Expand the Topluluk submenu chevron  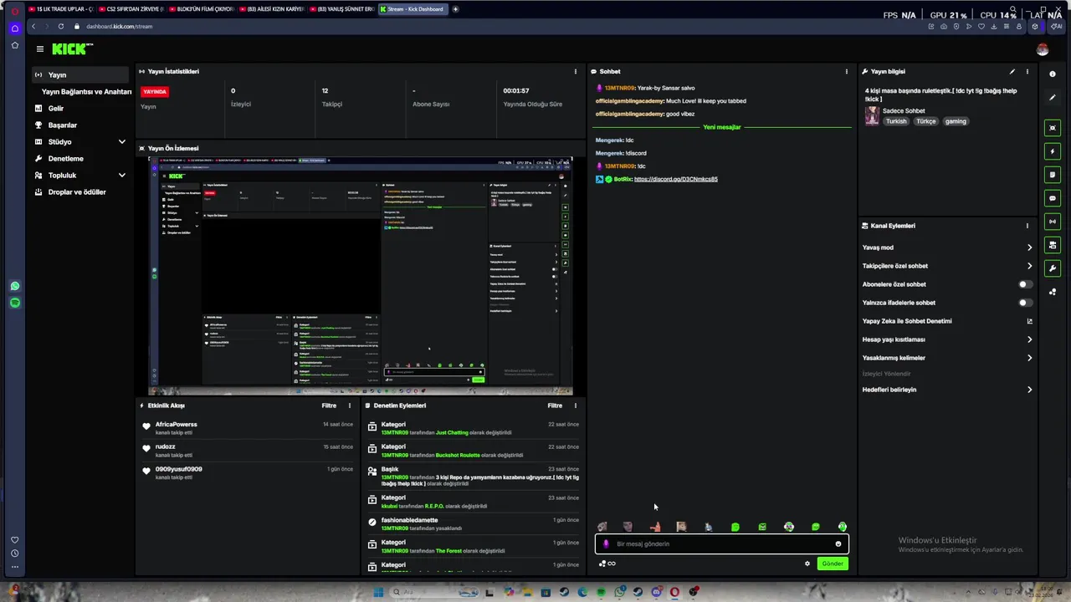pos(122,176)
